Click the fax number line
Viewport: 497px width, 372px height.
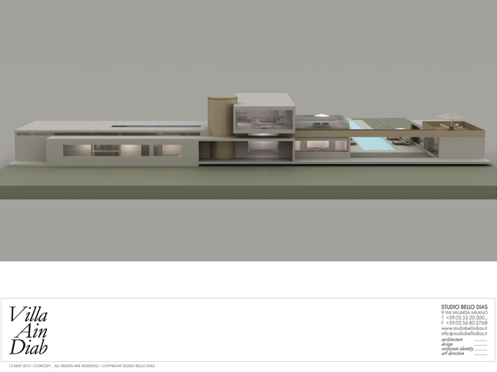(x=464, y=323)
